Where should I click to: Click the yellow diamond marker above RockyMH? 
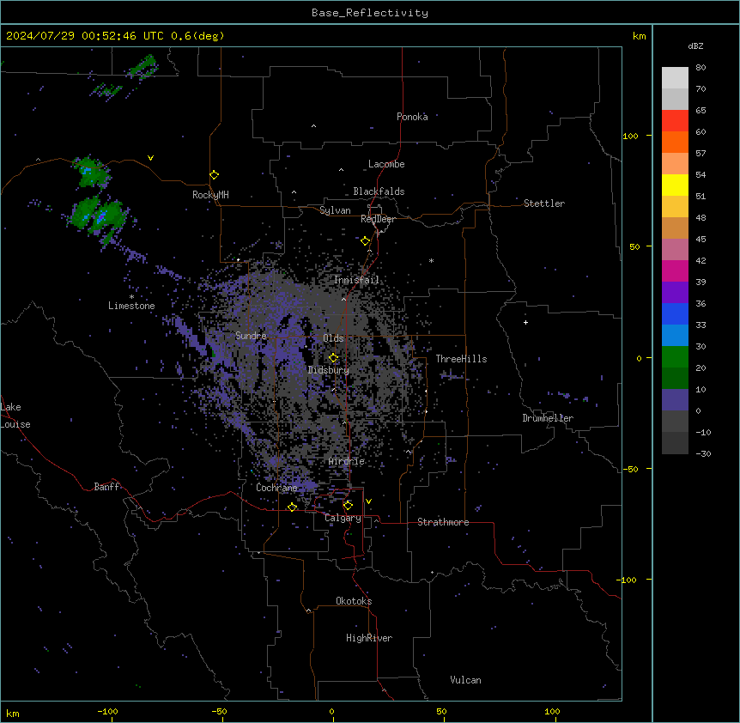pos(214,175)
